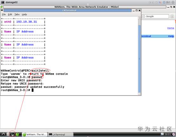
Task: Open the Terminal link in WANem navigation bar
Action: pyautogui.click(x=146, y=36)
